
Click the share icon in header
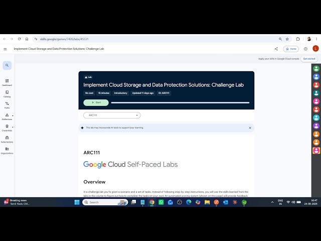[x=276, y=49]
